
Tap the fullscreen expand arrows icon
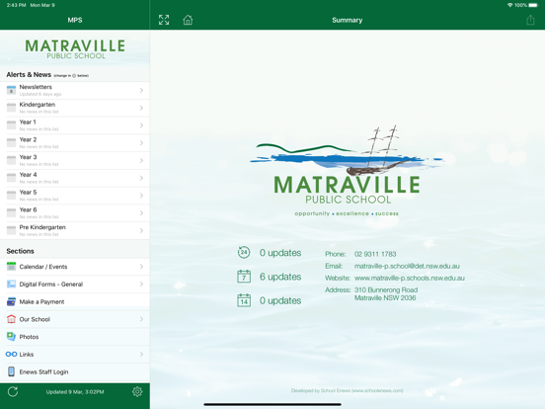click(164, 20)
